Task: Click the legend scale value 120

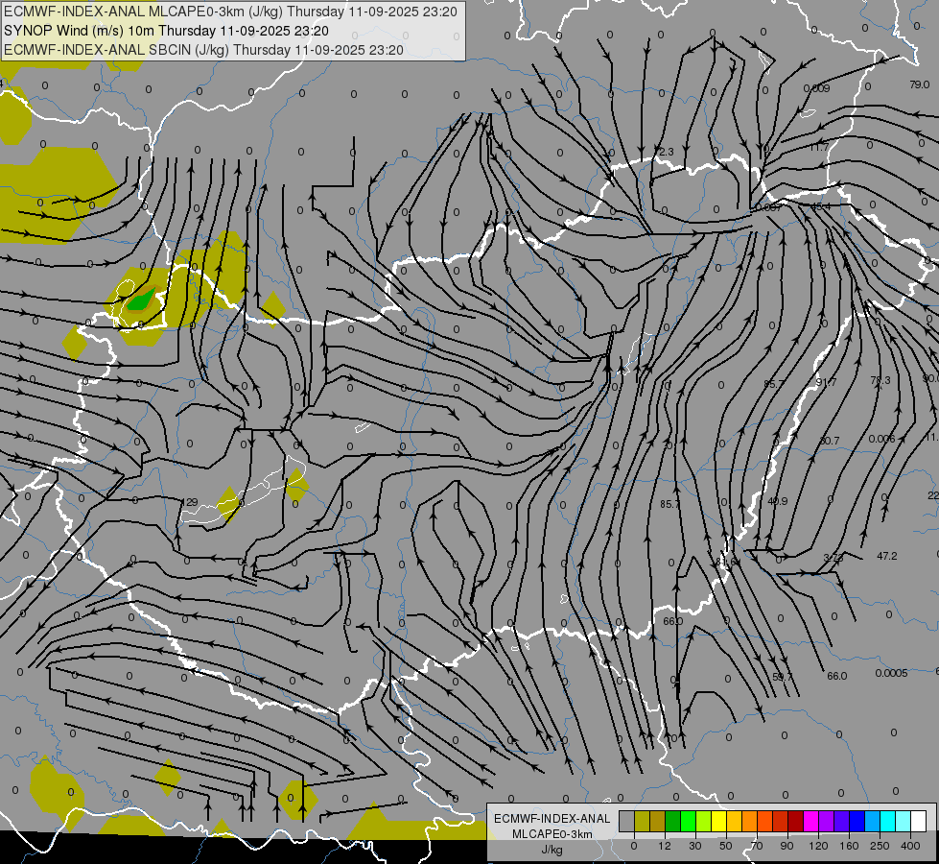Action: tap(818, 846)
